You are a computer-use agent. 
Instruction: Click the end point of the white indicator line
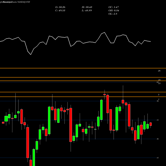tap(151, 41)
